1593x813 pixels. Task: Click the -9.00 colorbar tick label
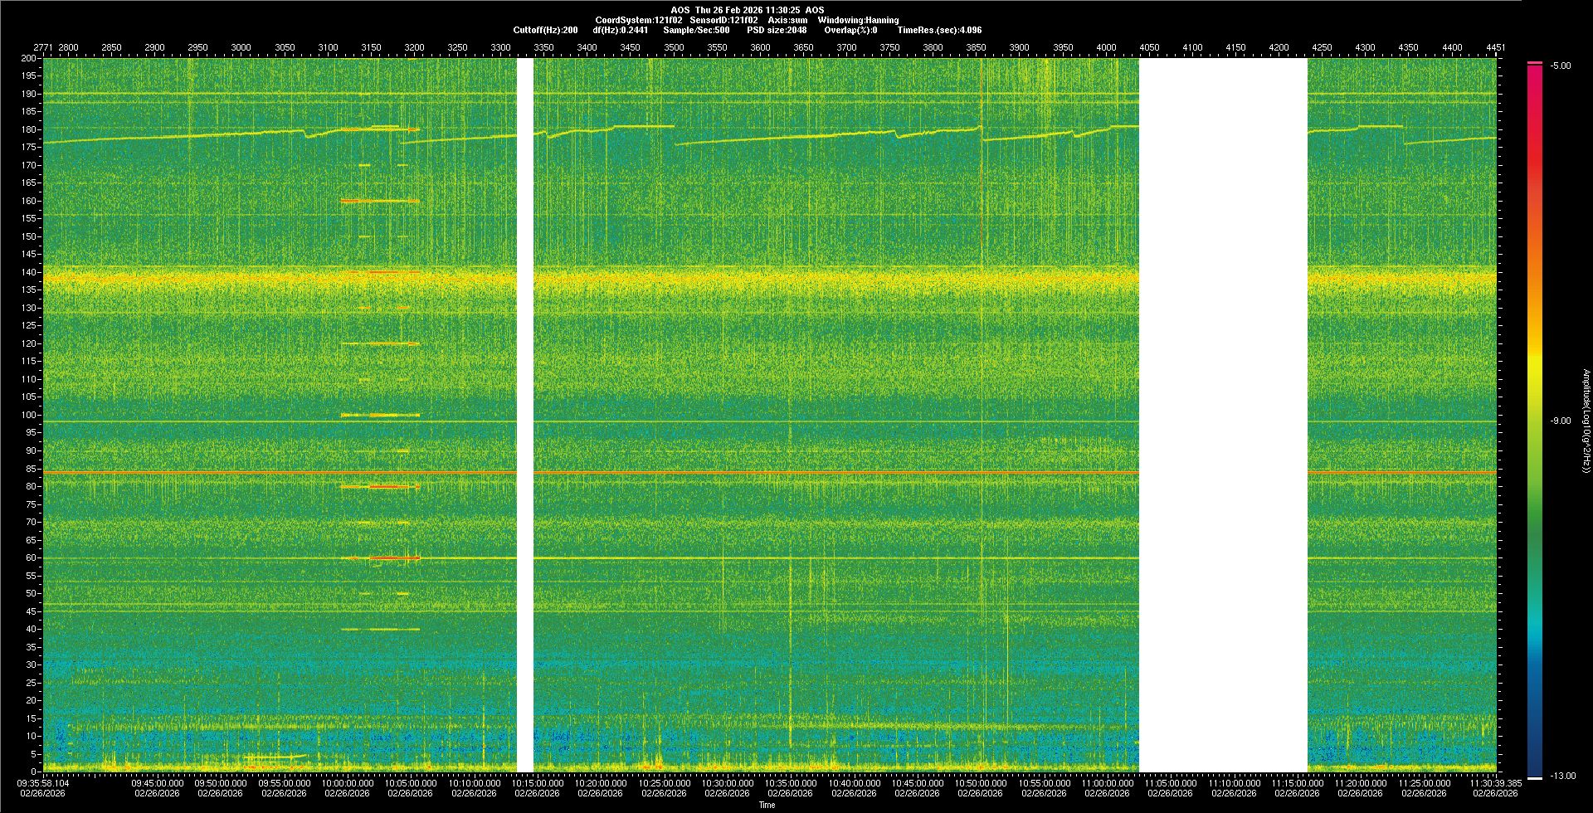point(1561,421)
